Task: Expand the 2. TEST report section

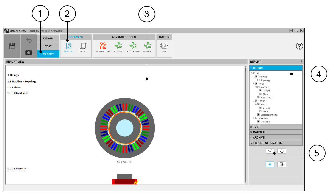Action: click(x=276, y=127)
